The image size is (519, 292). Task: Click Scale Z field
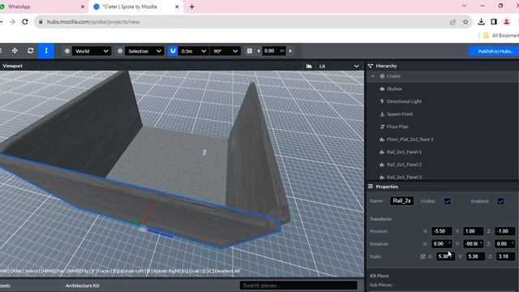tap(505, 256)
